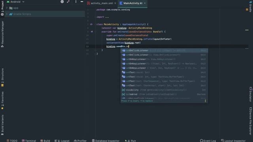
Task: Open the Gradle tool window
Action: pyautogui.click(x=250, y=7)
